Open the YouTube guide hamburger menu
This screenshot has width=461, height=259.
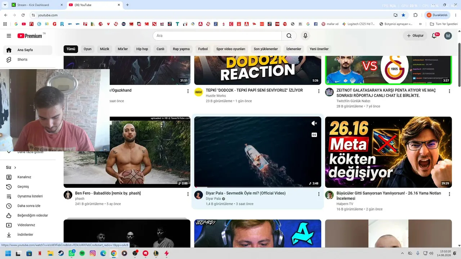coord(9,36)
